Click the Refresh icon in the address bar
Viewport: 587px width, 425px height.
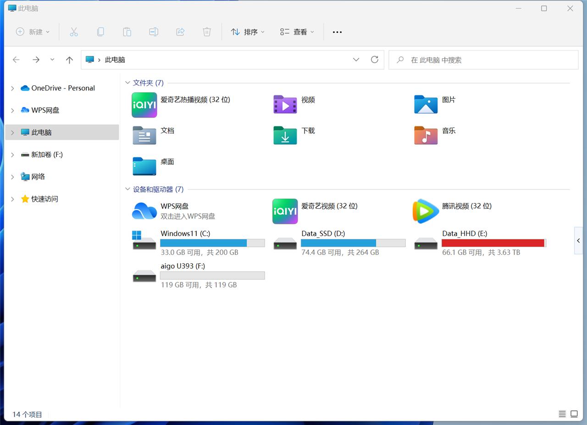374,60
